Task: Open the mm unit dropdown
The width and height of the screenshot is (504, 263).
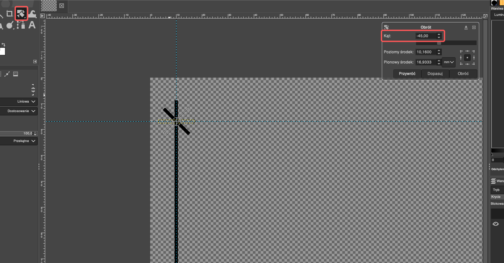Action: click(449, 62)
